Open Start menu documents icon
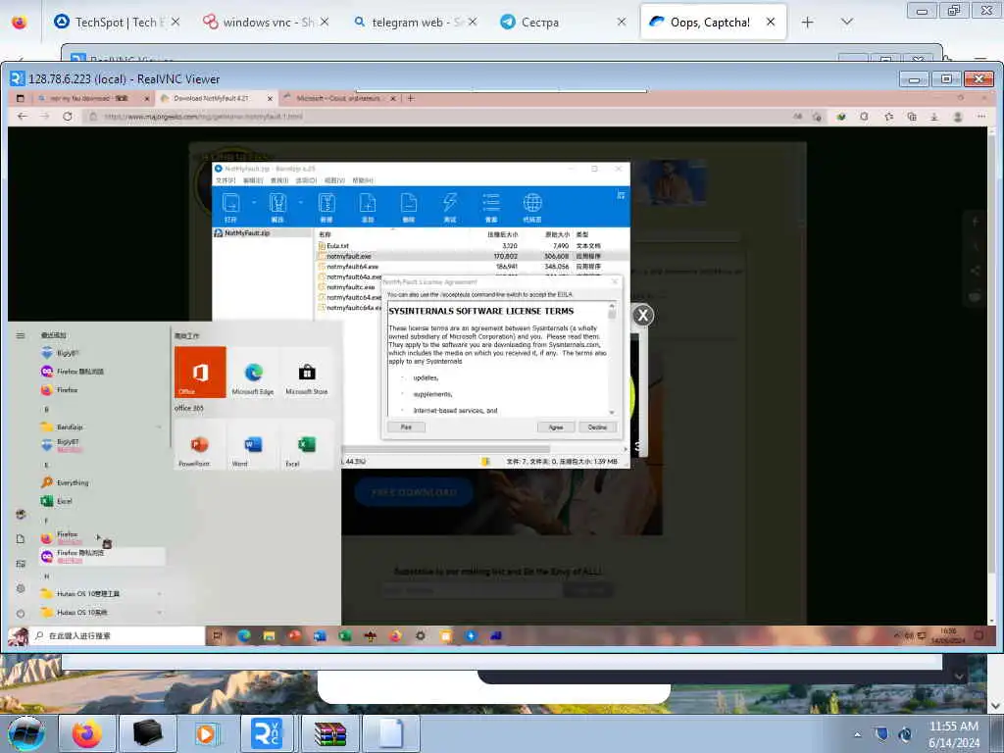The width and height of the screenshot is (1004, 753). (21, 539)
